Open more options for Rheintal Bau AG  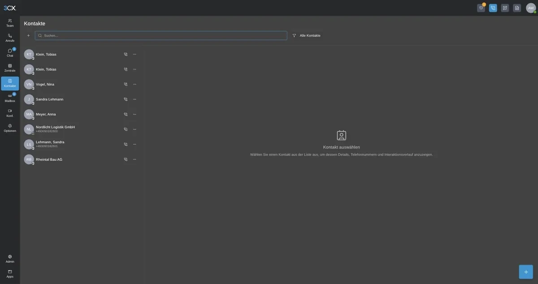click(134, 159)
